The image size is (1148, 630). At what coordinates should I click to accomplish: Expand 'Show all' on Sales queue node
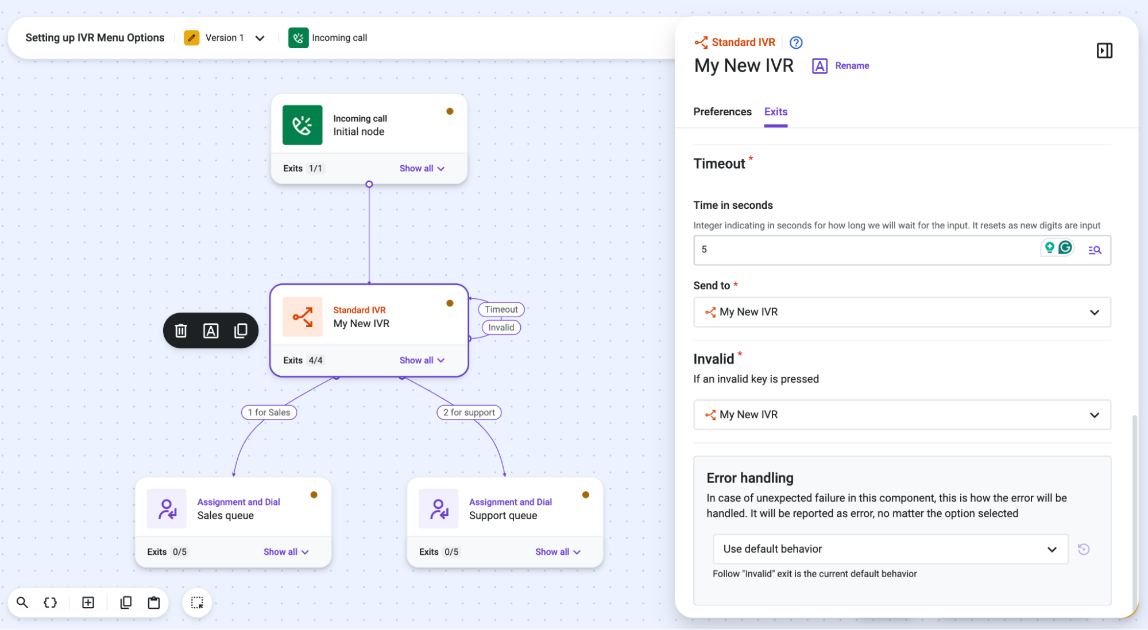coord(286,552)
